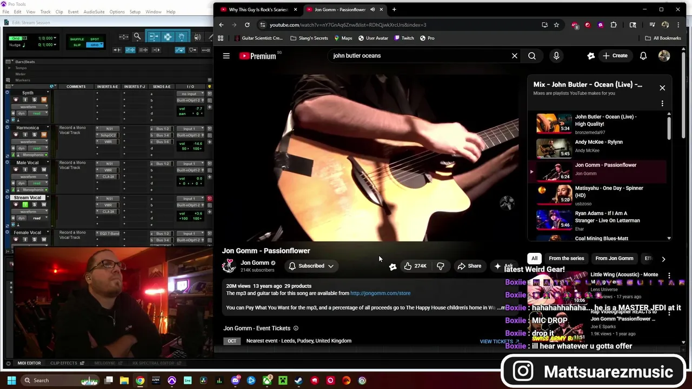Open the AudioSuite menu in Pro Tools

[94, 12]
